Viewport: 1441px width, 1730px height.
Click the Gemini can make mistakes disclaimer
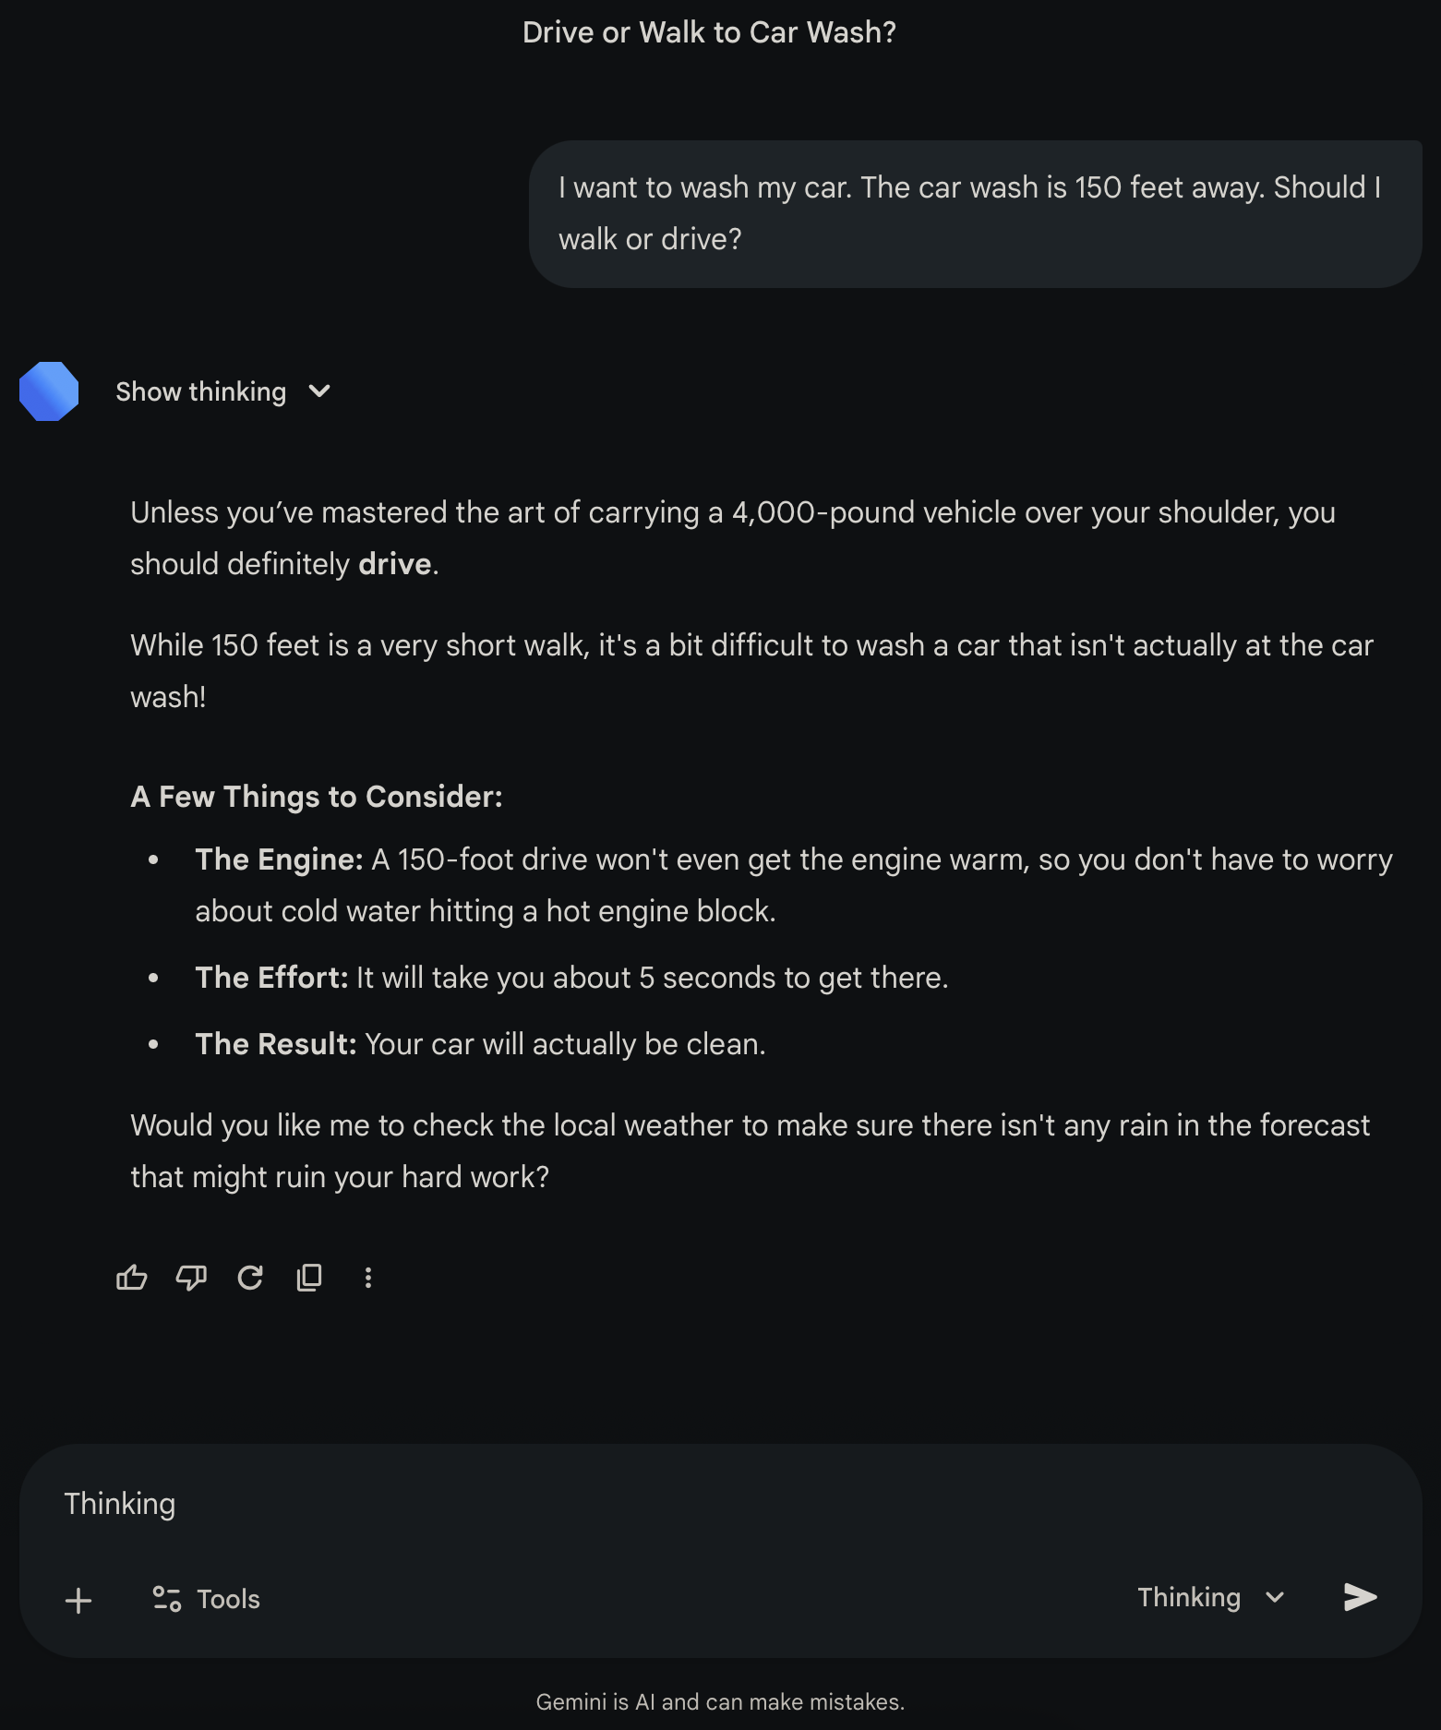point(720,1701)
